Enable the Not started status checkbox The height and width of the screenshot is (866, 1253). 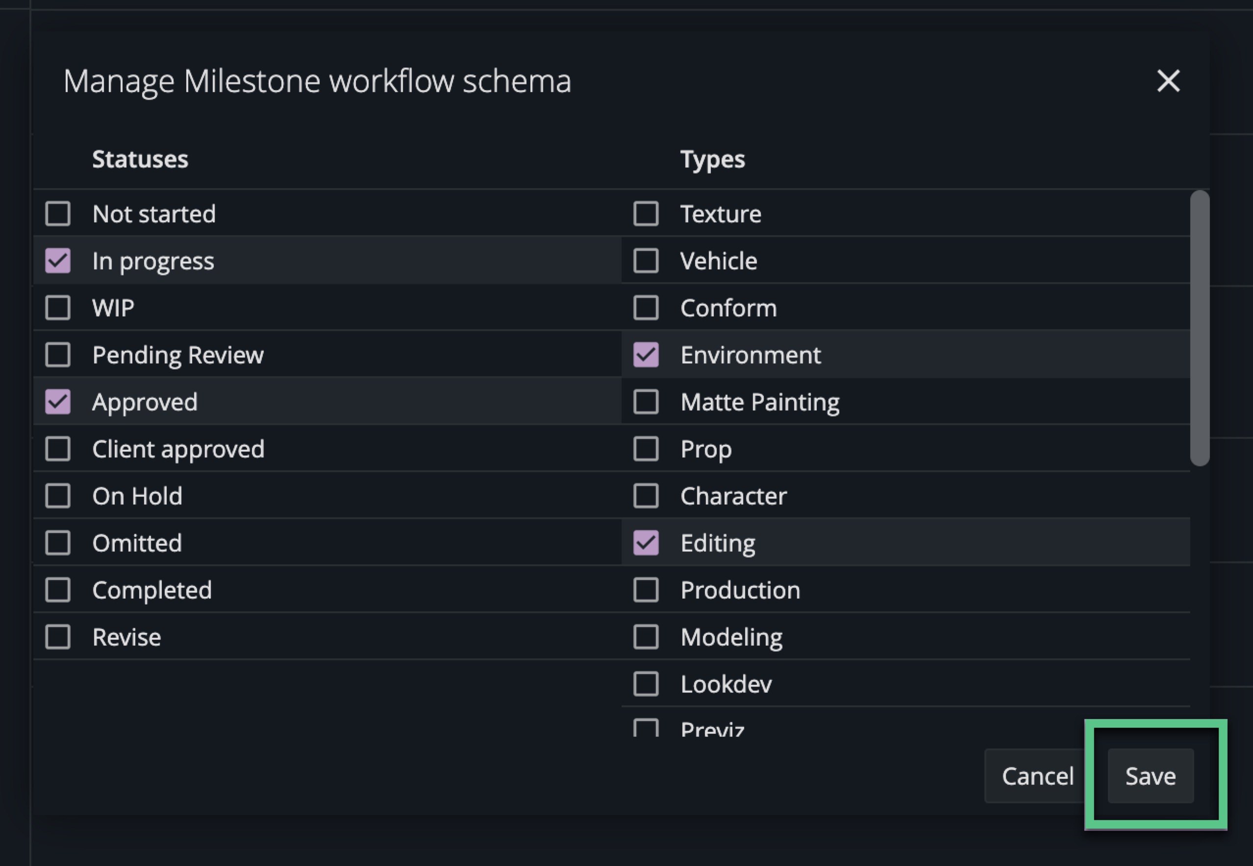click(58, 214)
